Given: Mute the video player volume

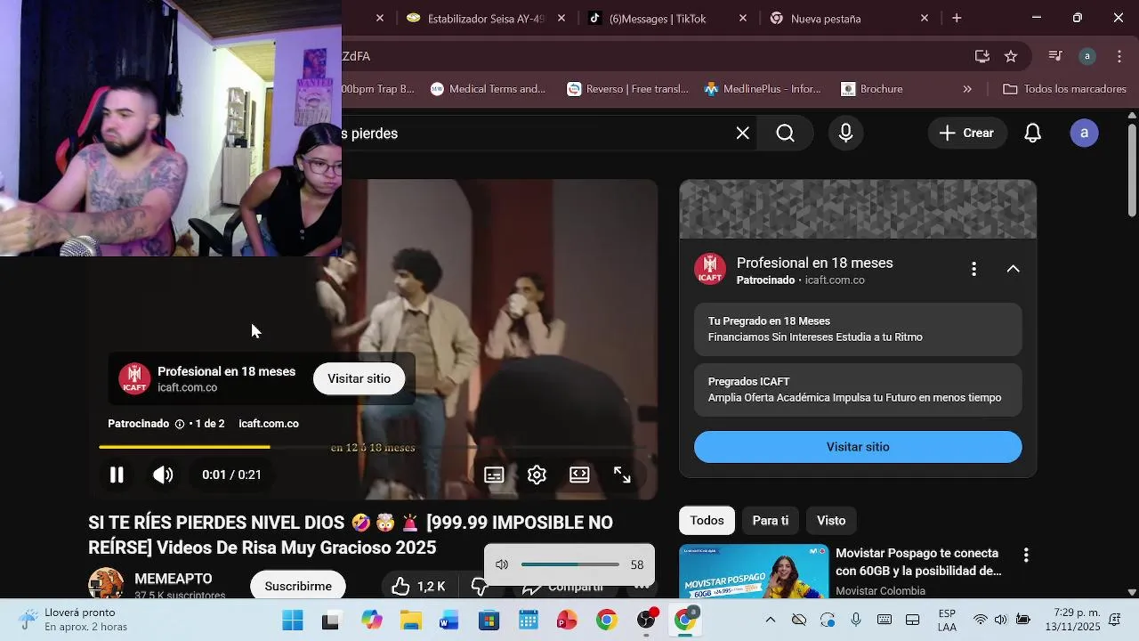Looking at the screenshot, I should [x=163, y=475].
